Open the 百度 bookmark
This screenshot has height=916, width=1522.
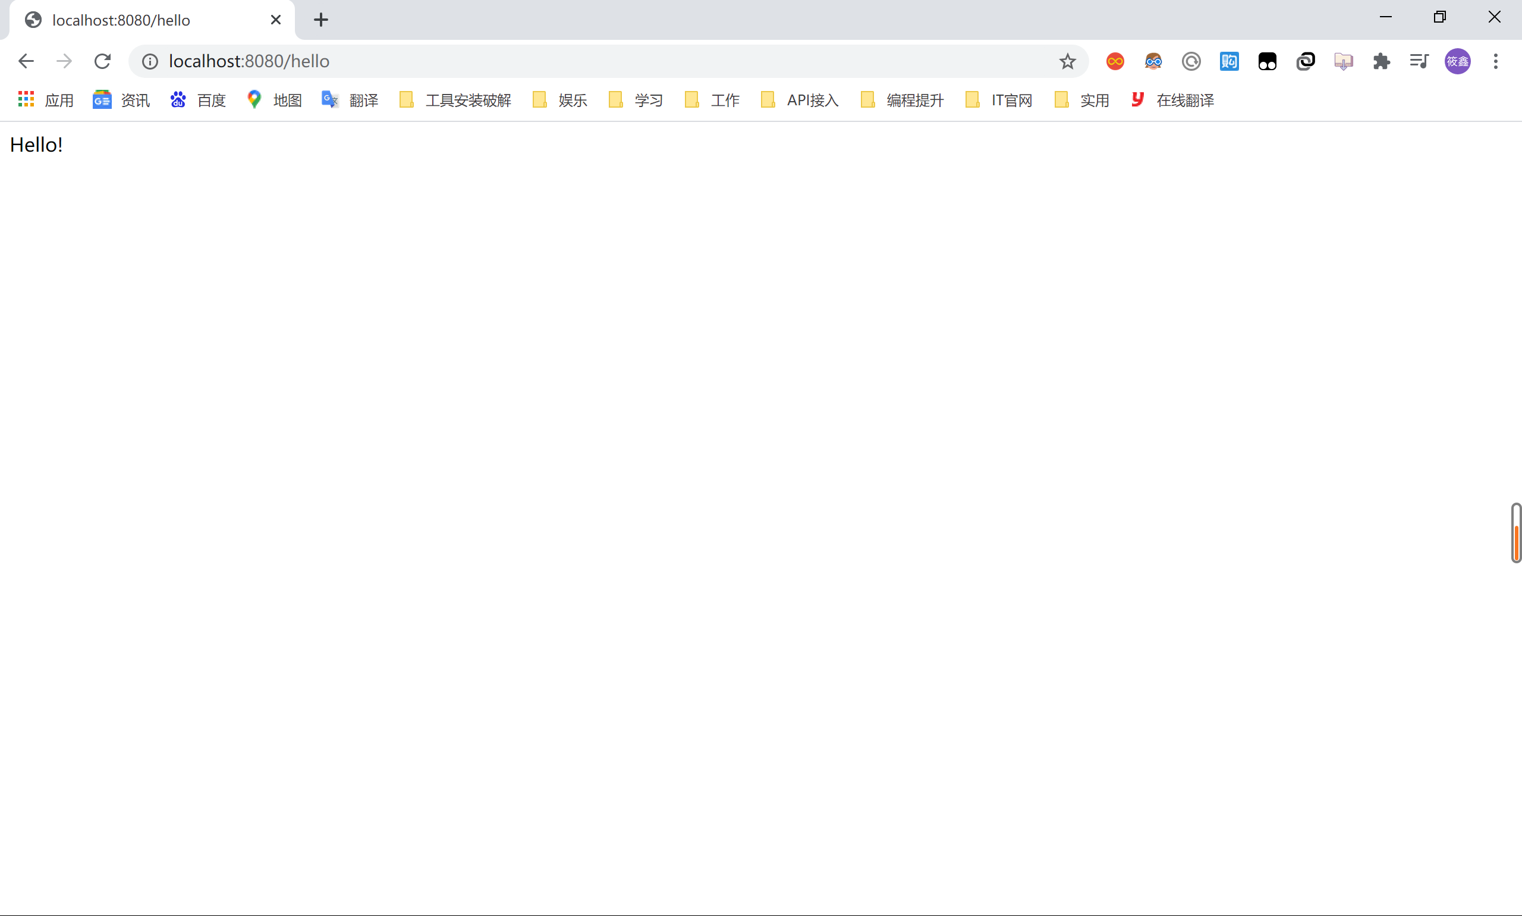198,100
